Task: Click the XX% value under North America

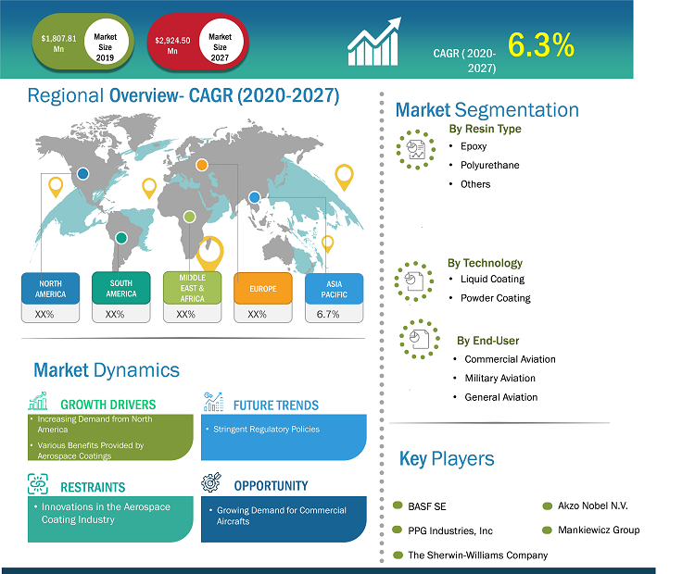Action: tap(44, 315)
